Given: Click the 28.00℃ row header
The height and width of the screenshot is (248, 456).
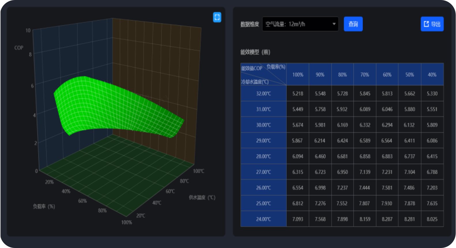Looking at the screenshot, I should point(264,156).
